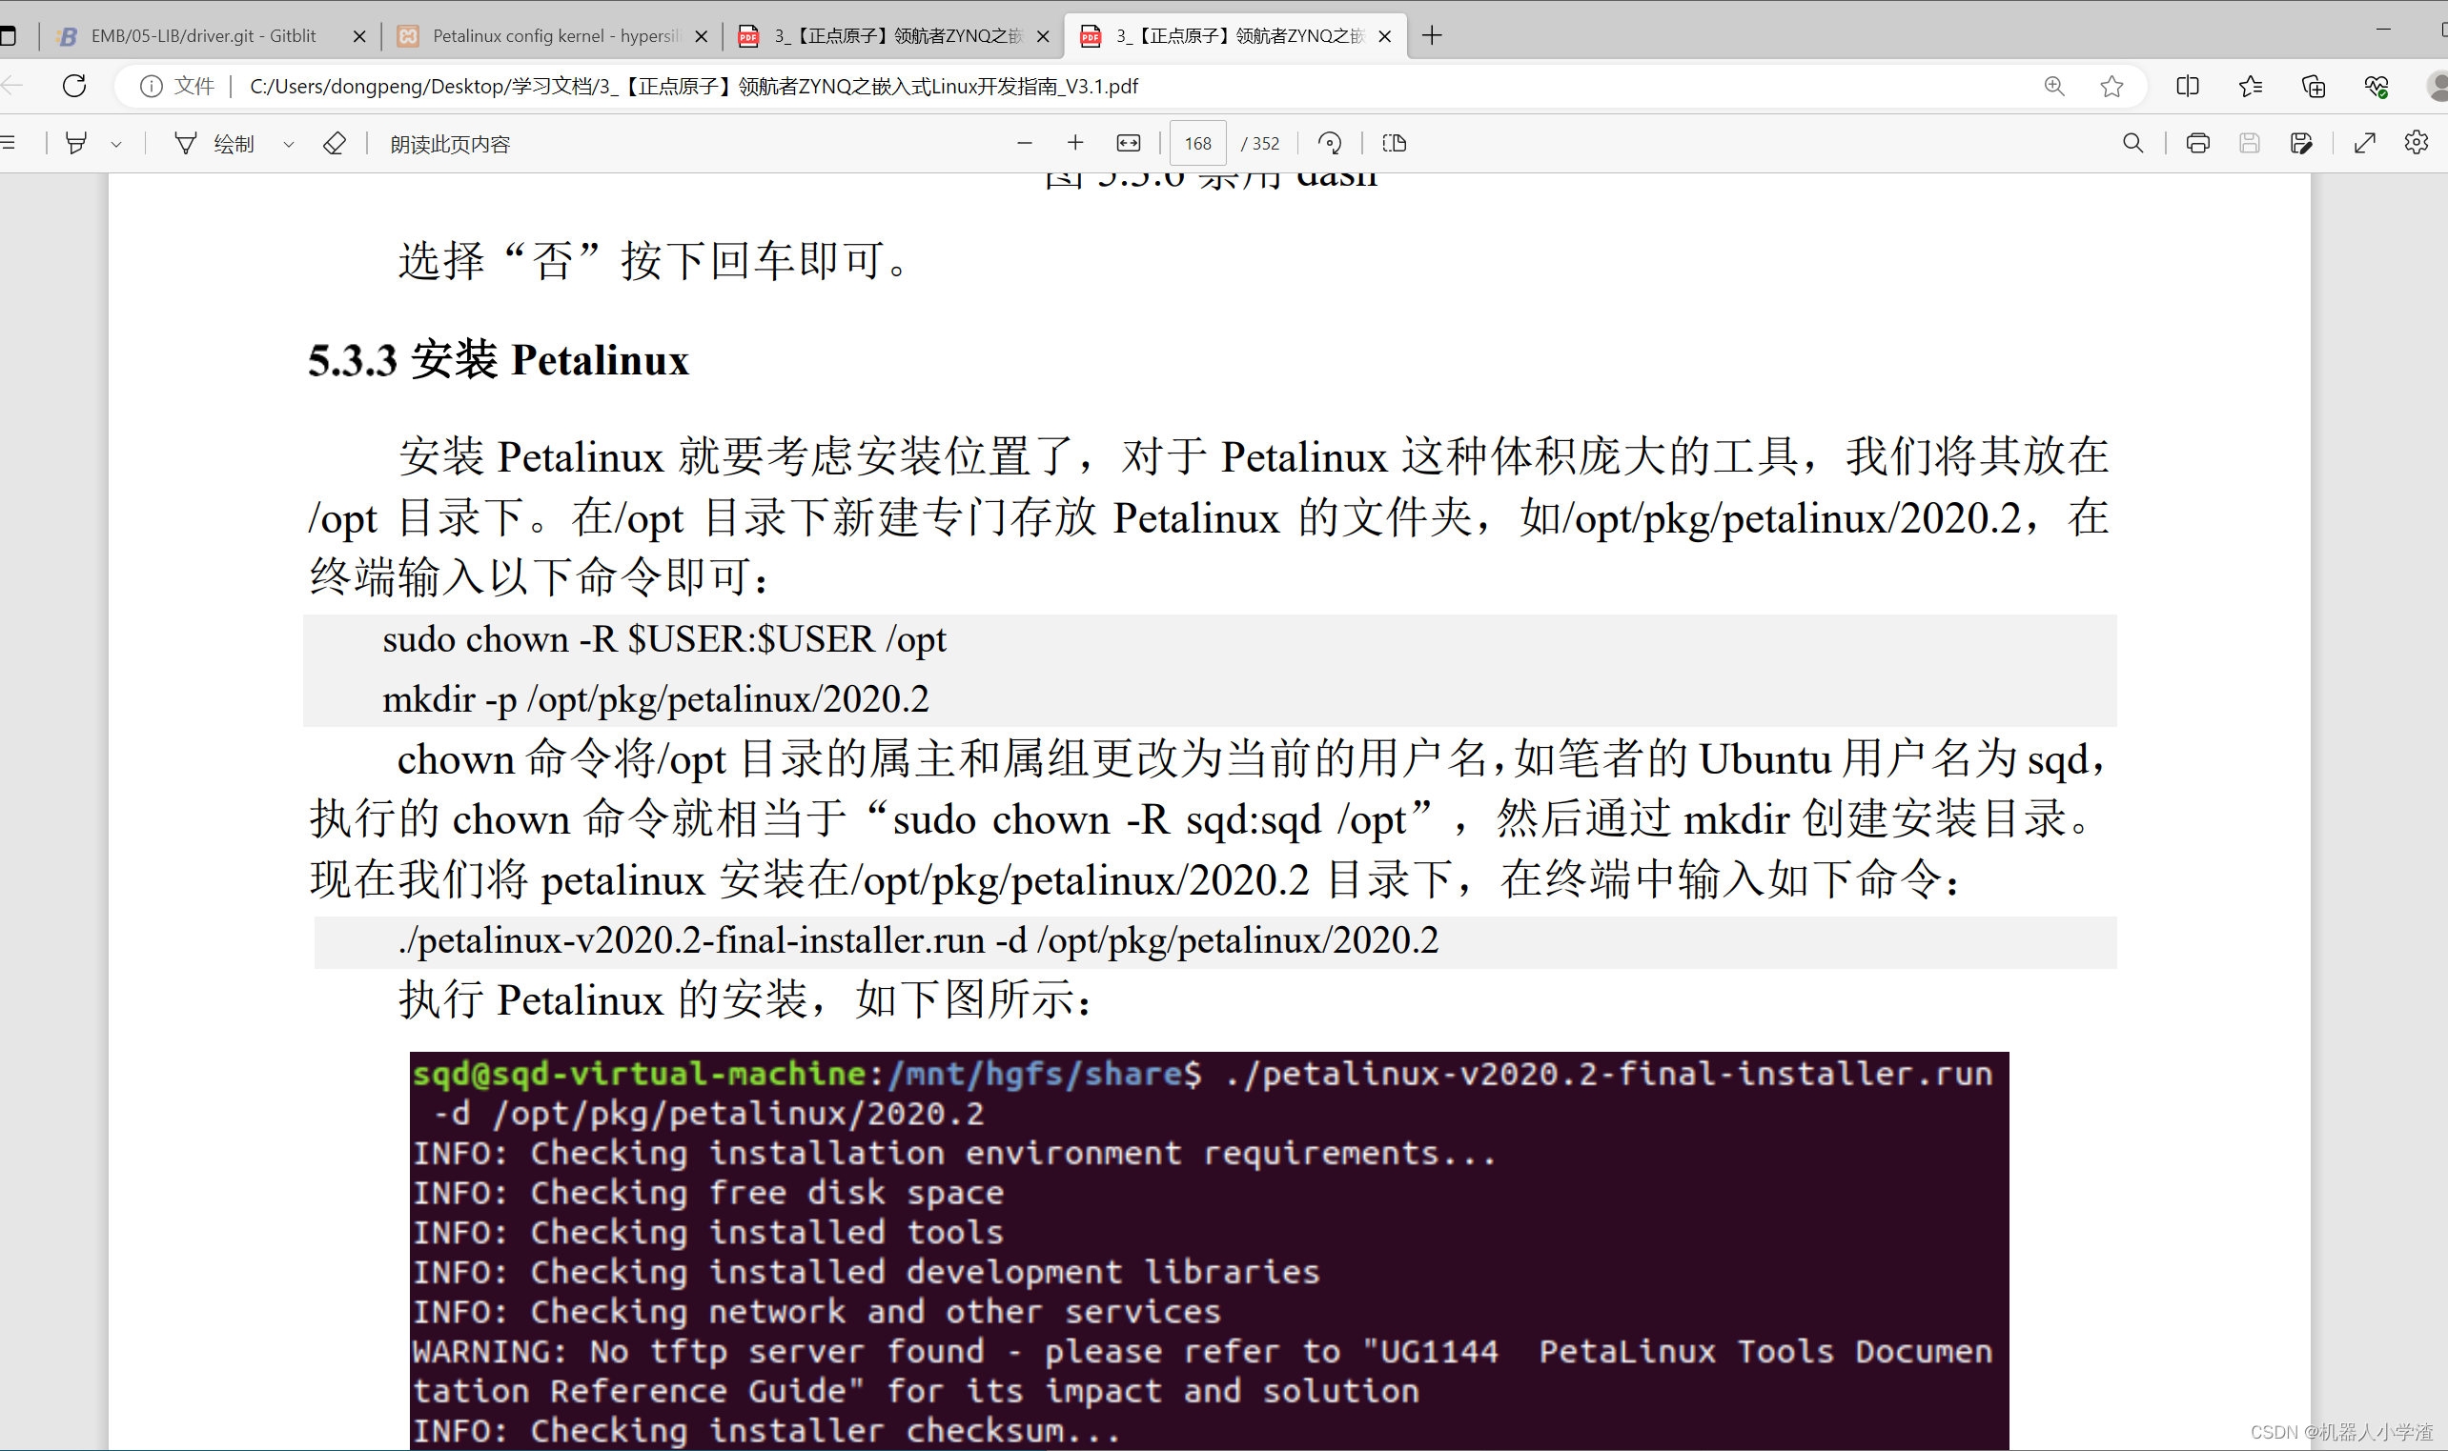Screen dimensions: 2448x1451
Task: Click the PDF zoom in plus button
Action: pyautogui.click(x=1075, y=144)
